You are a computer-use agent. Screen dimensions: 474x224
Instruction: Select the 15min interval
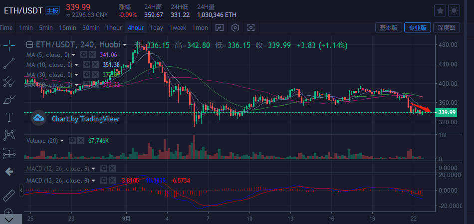67,28
